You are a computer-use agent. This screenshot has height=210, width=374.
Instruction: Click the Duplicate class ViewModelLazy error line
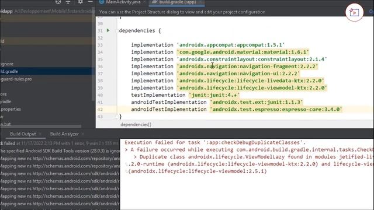pos(254,157)
